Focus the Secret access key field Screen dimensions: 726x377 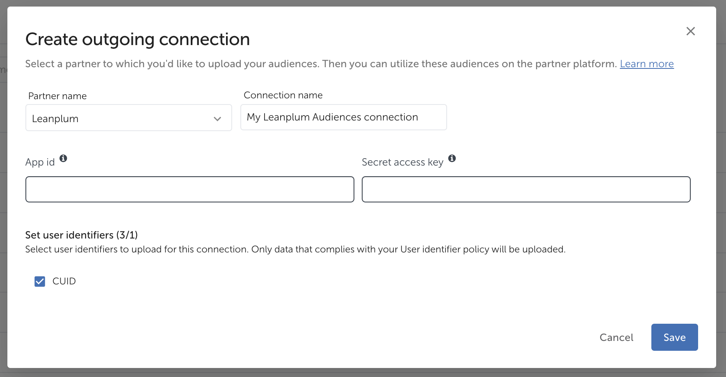point(526,189)
